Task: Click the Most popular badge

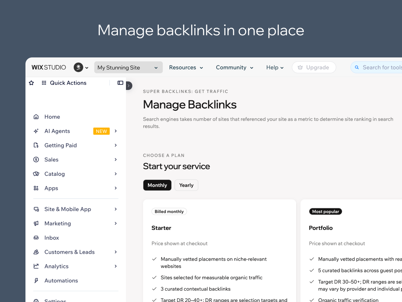Action: 325,212
